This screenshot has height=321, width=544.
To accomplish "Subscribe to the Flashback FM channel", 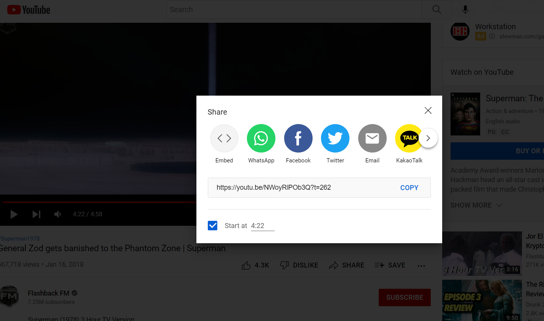I will [x=405, y=297].
